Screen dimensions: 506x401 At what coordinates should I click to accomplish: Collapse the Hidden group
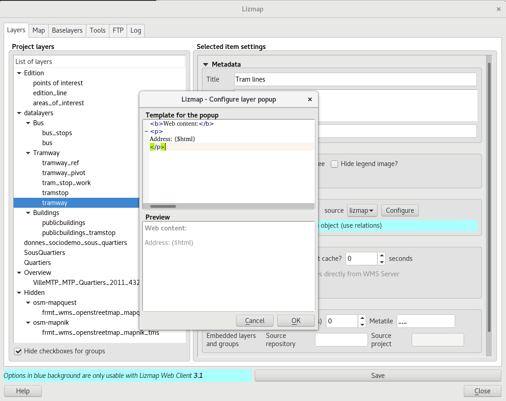click(19, 293)
